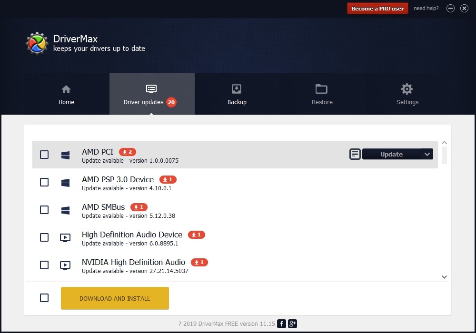
Task: Click the download count badge for AMD PCI
Action: click(x=128, y=152)
